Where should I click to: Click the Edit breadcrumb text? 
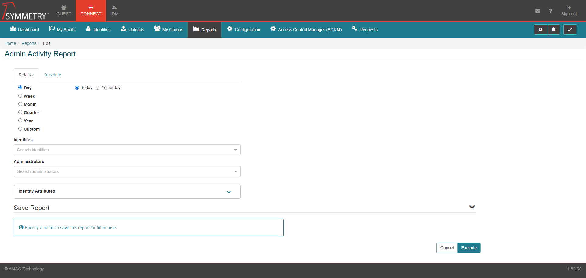tap(46, 43)
